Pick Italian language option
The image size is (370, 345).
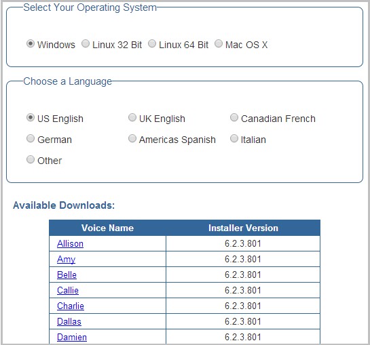pyautogui.click(x=234, y=138)
